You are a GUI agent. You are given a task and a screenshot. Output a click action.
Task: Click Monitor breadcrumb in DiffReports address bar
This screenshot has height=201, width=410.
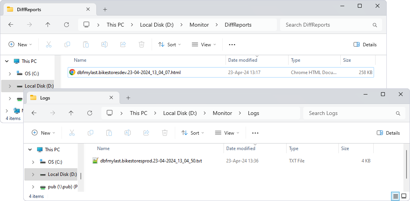[199, 25]
